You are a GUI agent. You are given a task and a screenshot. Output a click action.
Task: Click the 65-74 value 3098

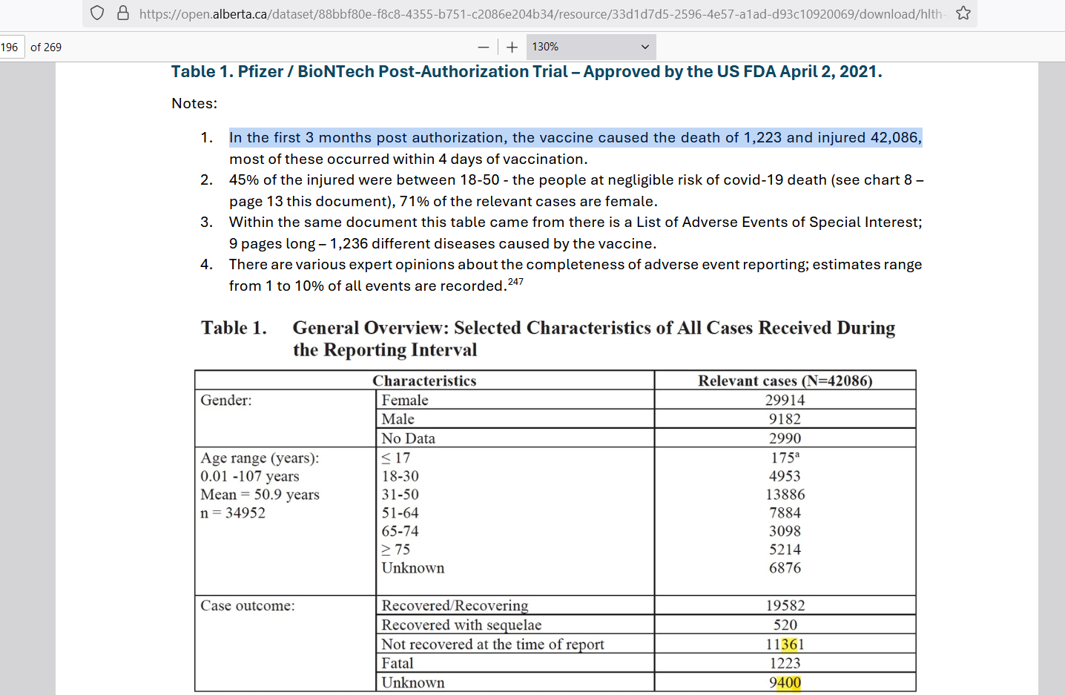pyautogui.click(x=785, y=531)
